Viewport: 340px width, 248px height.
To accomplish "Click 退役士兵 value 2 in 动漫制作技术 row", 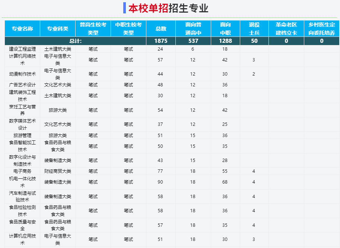I will [254, 74].
